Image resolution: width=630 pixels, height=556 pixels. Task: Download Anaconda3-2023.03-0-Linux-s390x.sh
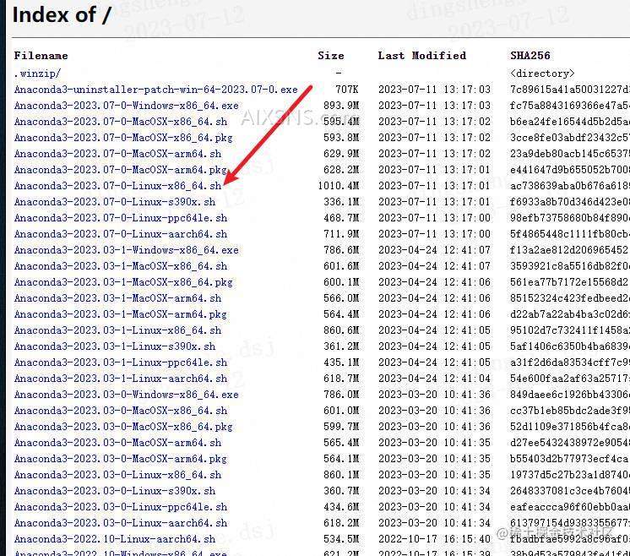115,491
